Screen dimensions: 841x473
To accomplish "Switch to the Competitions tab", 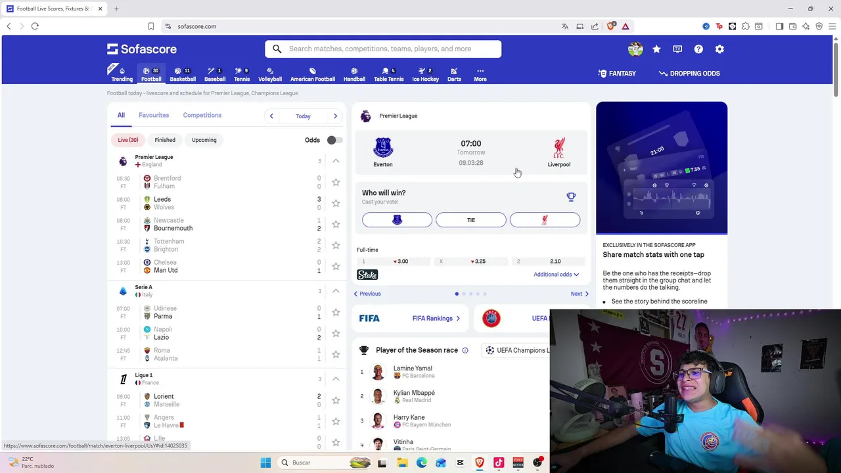I will point(202,115).
